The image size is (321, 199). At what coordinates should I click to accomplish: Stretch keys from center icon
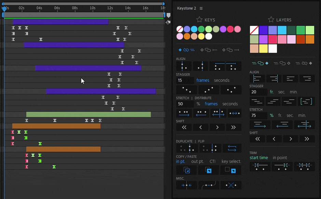point(218,113)
